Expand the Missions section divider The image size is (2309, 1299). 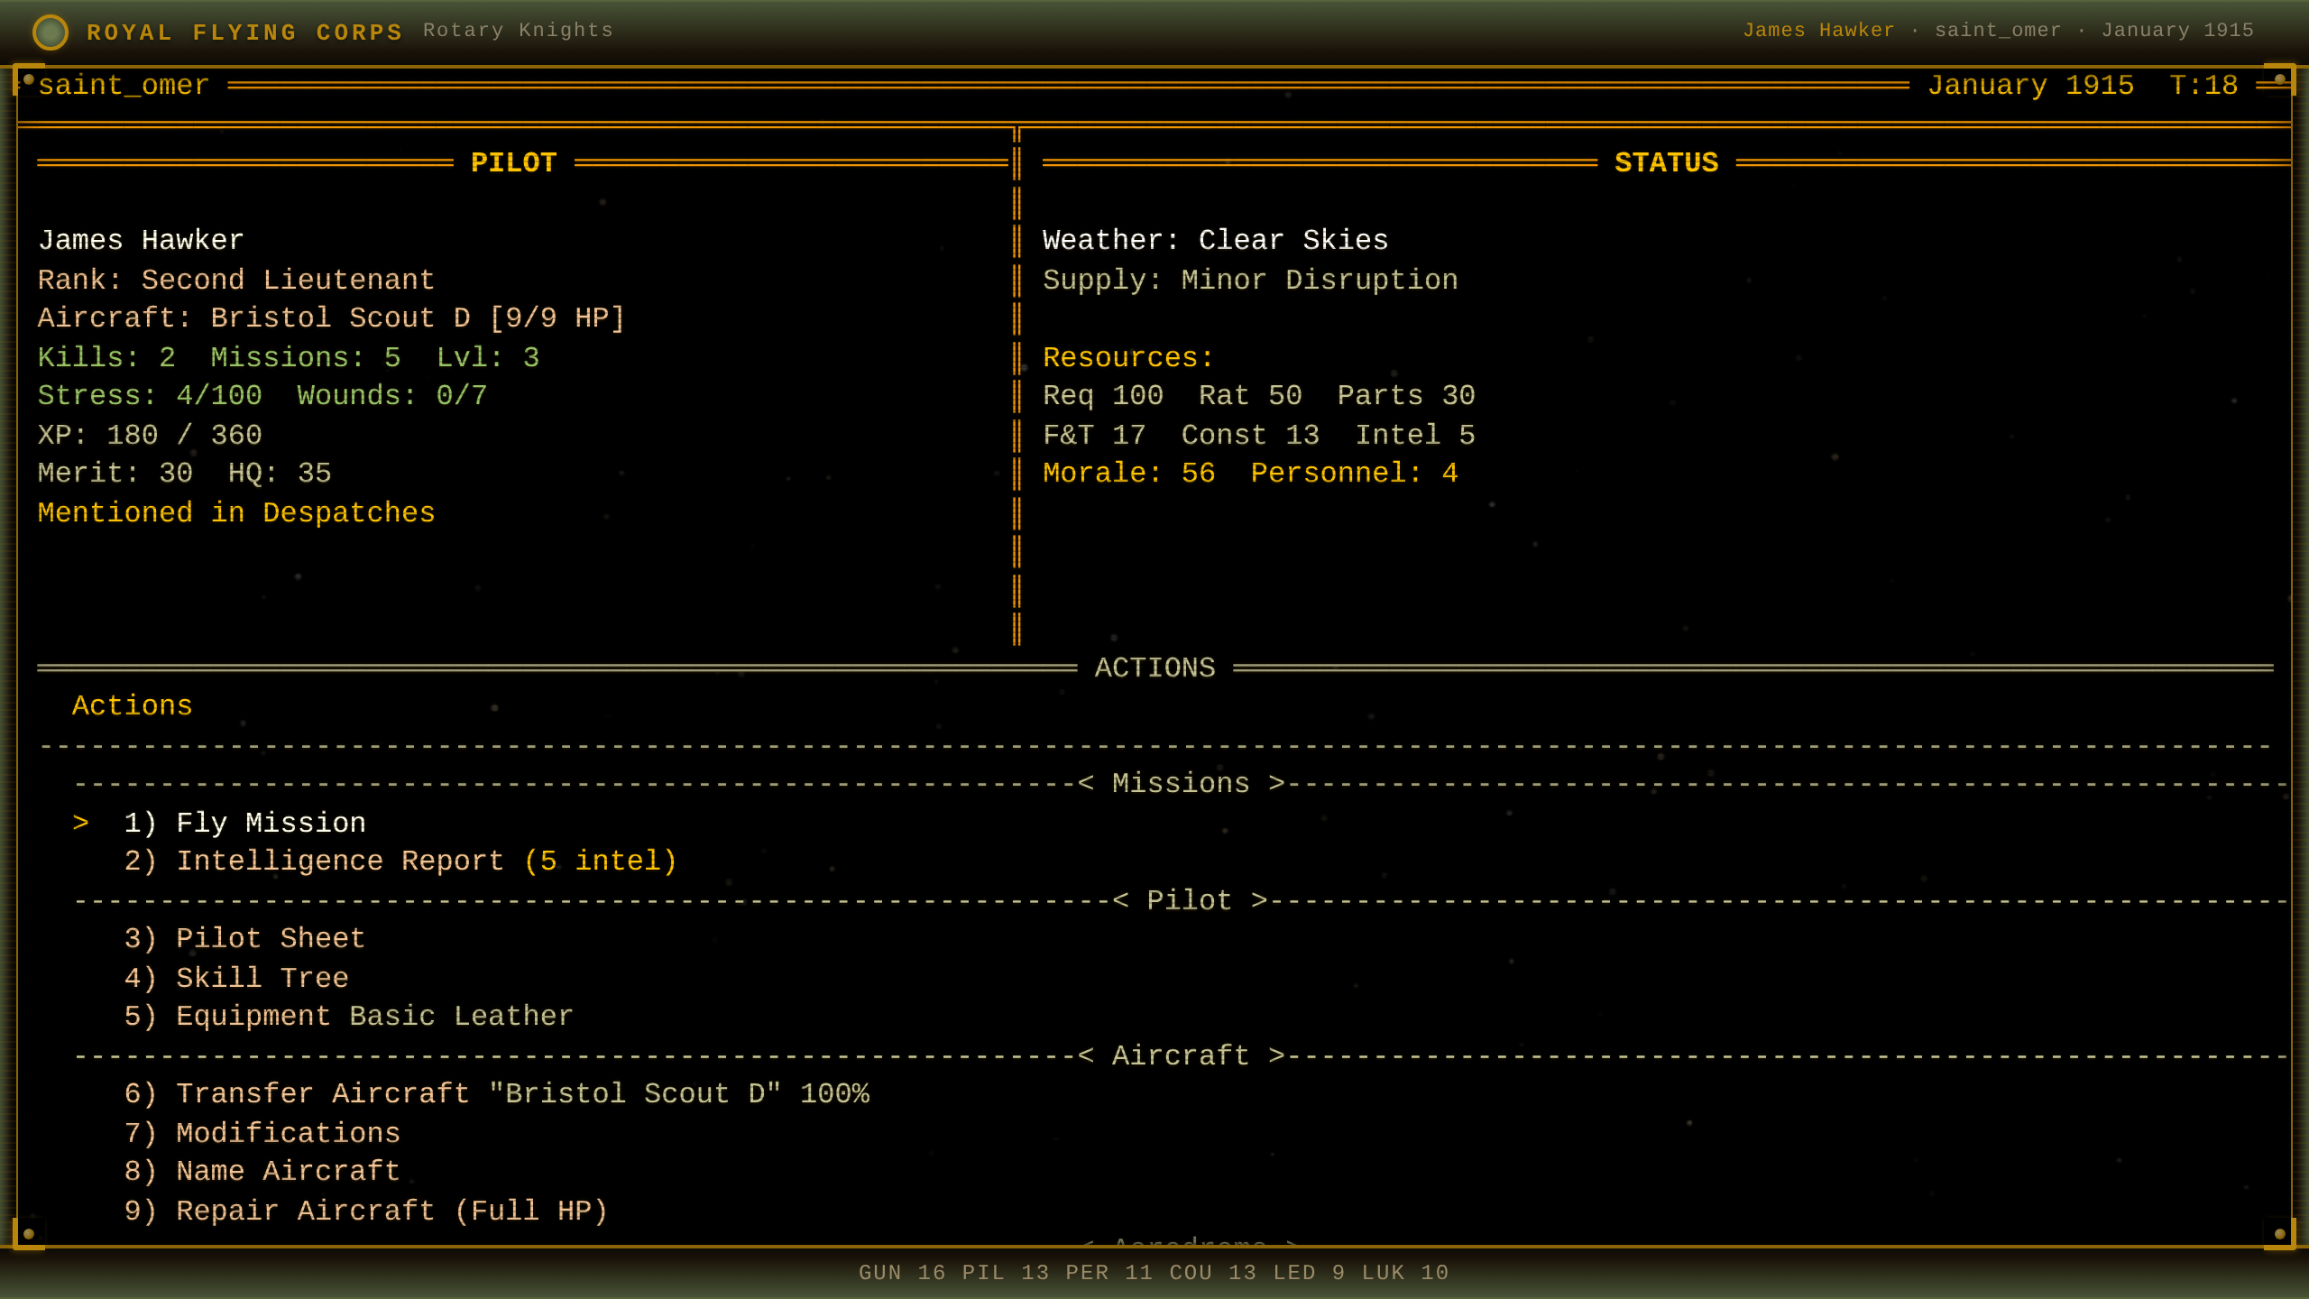point(1180,782)
